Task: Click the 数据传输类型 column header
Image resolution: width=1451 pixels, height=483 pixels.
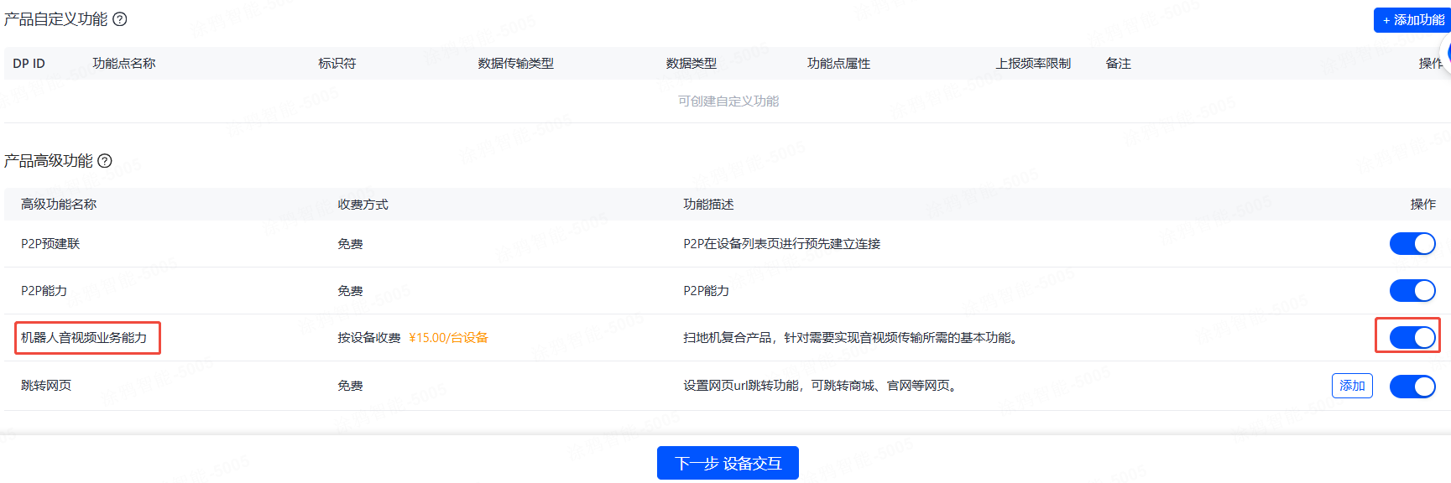Action: (x=516, y=64)
